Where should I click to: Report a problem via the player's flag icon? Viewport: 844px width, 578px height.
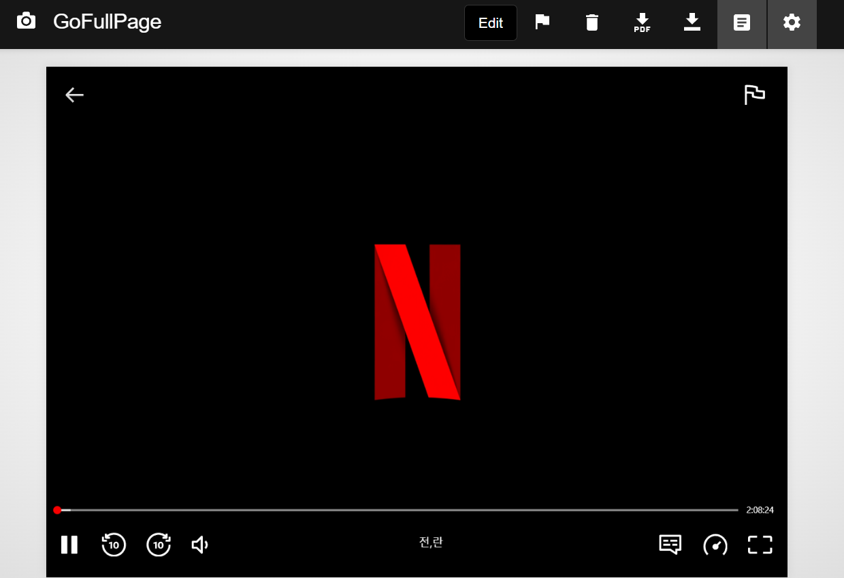pyautogui.click(x=754, y=95)
